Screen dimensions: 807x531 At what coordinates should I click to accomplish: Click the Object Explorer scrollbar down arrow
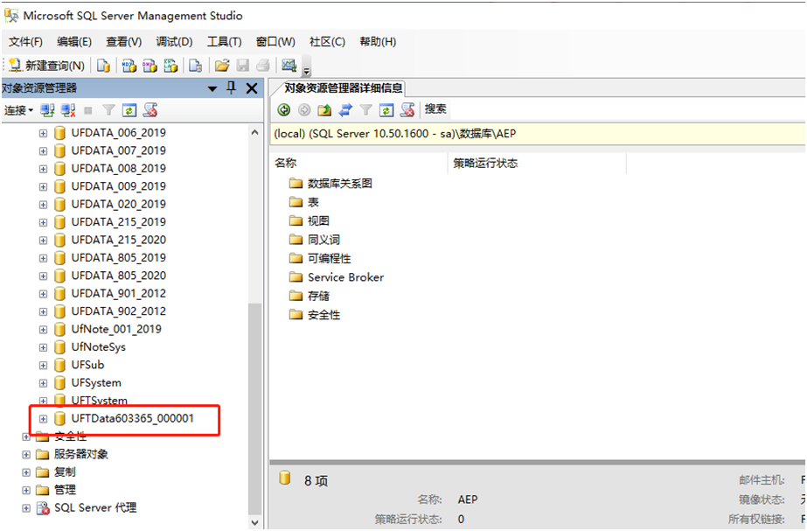click(x=254, y=522)
